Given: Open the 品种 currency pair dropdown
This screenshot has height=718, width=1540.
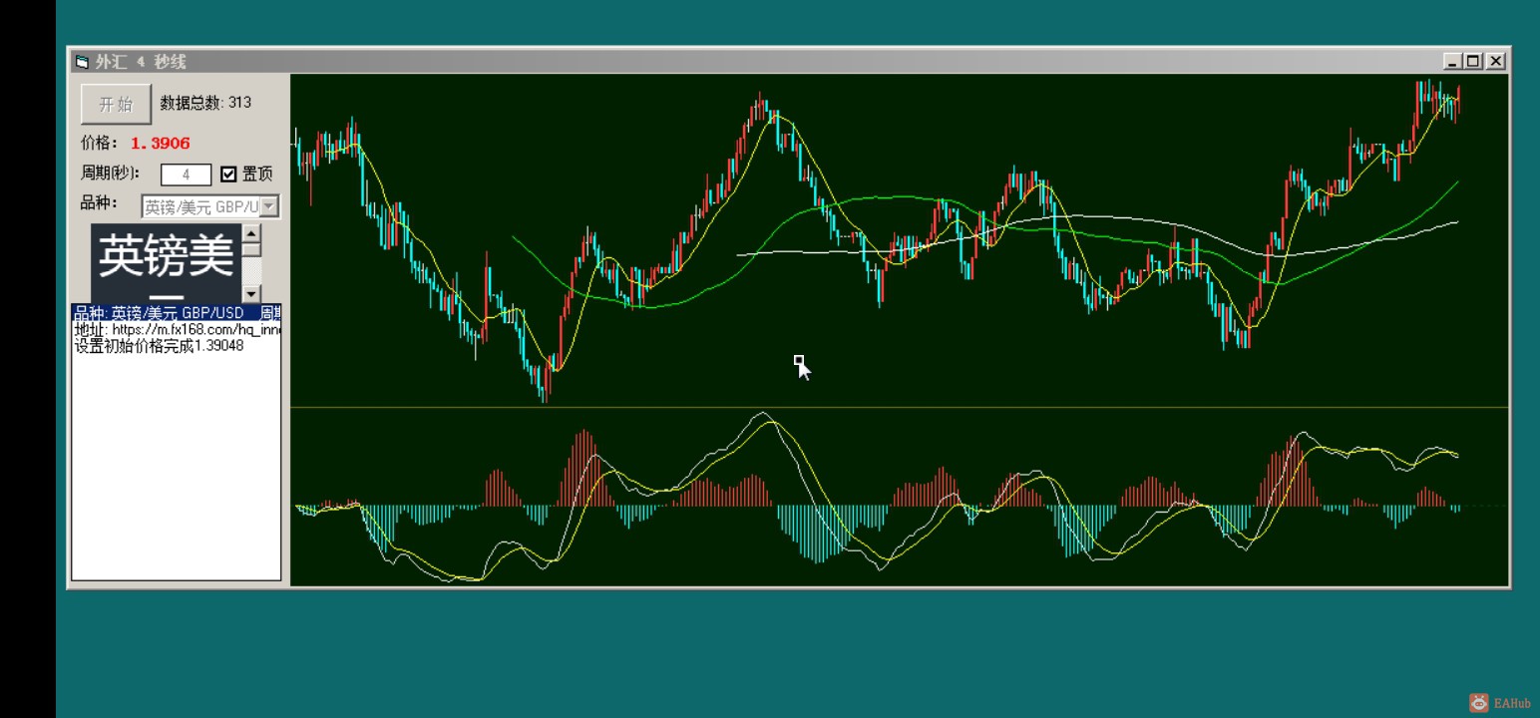Looking at the screenshot, I should (269, 206).
